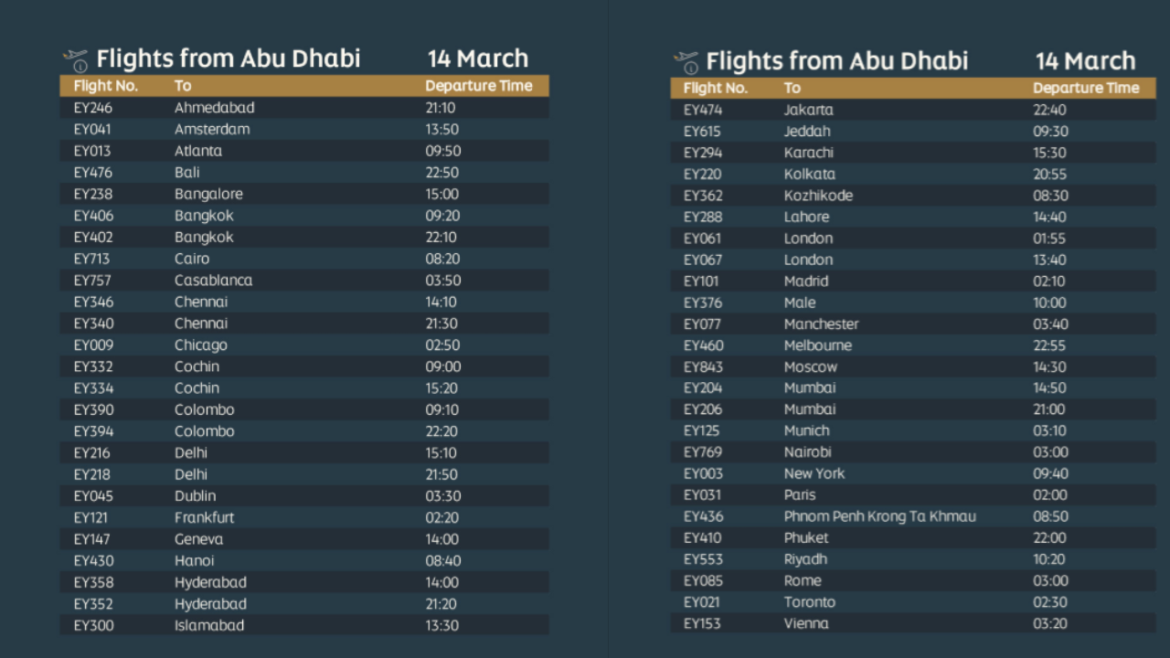
Task: Click flight EY013 to Atlanta
Action: coord(92,151)
